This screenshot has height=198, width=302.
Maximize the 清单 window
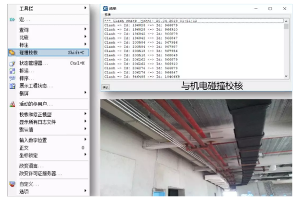pyautogui.click(x=270, y=9)
